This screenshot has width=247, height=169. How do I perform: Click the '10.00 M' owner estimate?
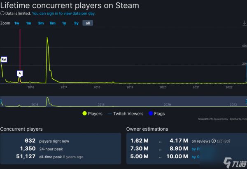click(x=177, y=156)
